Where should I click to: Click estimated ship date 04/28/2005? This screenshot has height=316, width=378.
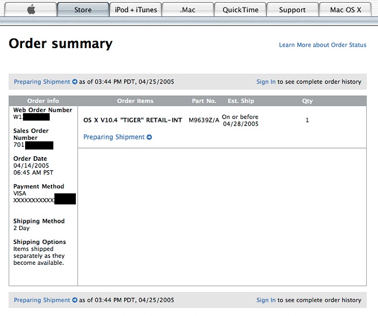click(x=241, y=124)
